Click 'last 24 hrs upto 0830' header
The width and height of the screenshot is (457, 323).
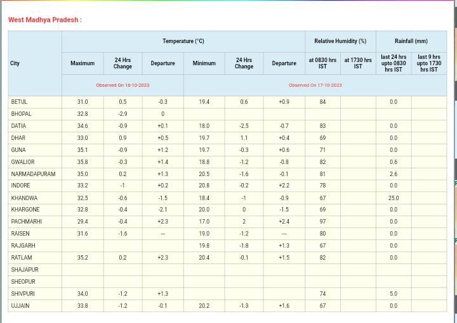click(x=394, y=63)
